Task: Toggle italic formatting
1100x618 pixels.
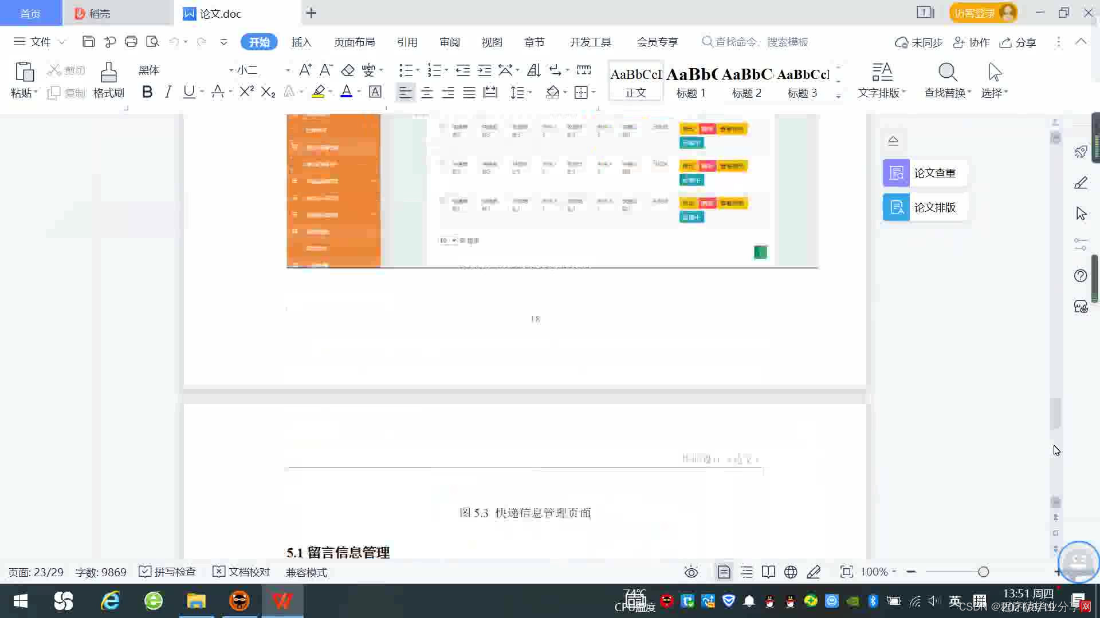Action: point(168,92)
